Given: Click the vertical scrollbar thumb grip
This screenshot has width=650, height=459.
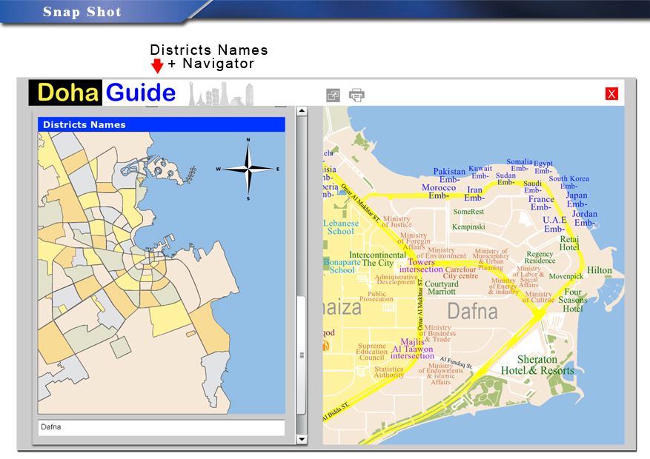Looking at the screenshot, I should pyautogui.click(x=302, y=355).
